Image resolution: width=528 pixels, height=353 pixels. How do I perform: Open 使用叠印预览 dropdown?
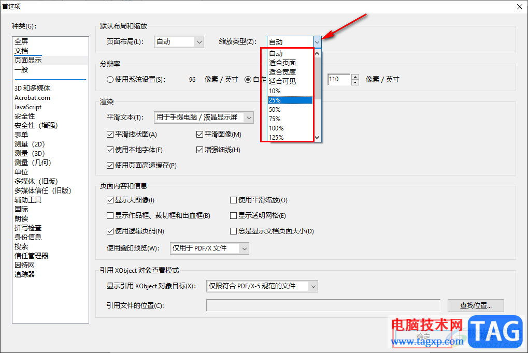[x=209, y=248]
